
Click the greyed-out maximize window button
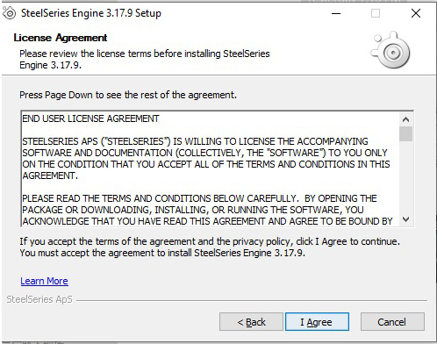click(376, 13)
